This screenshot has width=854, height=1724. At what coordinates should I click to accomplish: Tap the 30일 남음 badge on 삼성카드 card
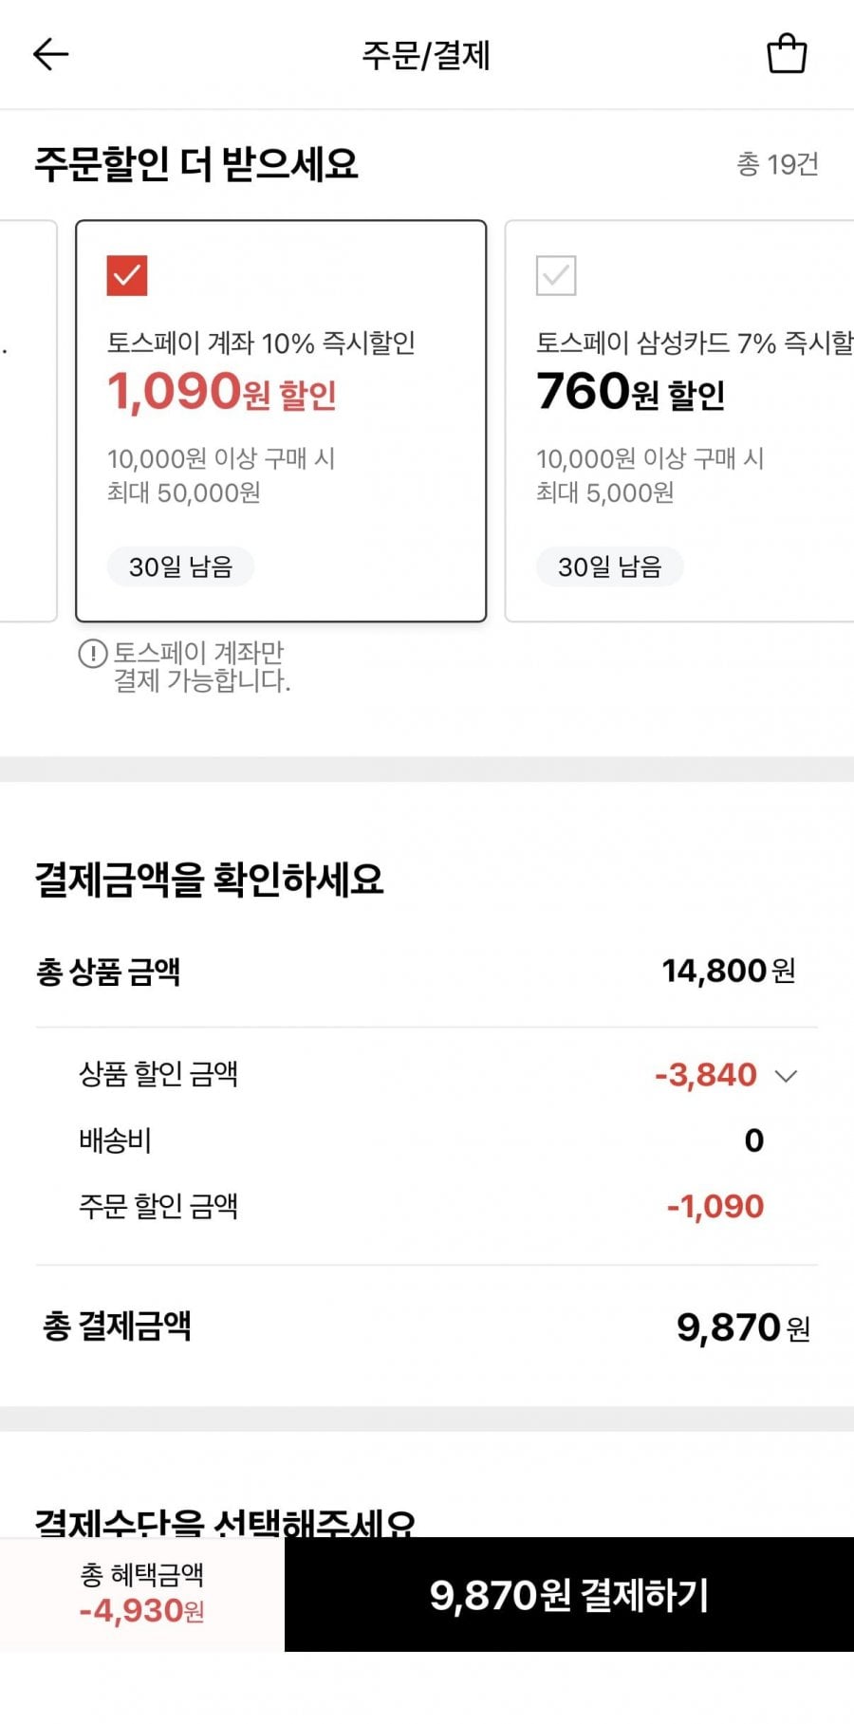pos(609,566)
